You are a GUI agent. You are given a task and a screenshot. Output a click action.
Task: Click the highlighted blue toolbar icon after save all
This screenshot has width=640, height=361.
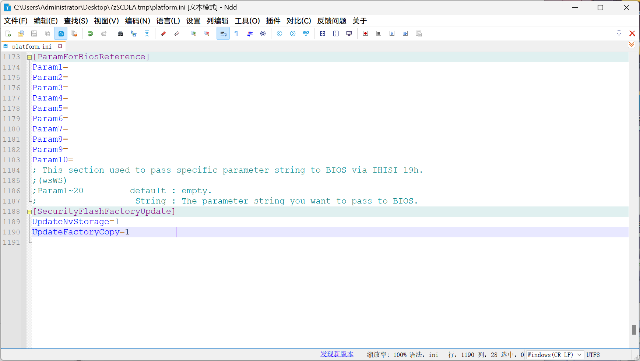pos(61,33)
